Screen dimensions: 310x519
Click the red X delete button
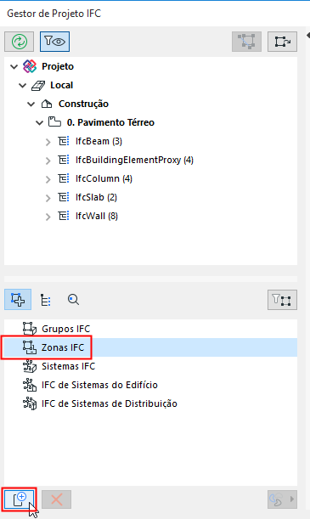[x=57, y=499]
